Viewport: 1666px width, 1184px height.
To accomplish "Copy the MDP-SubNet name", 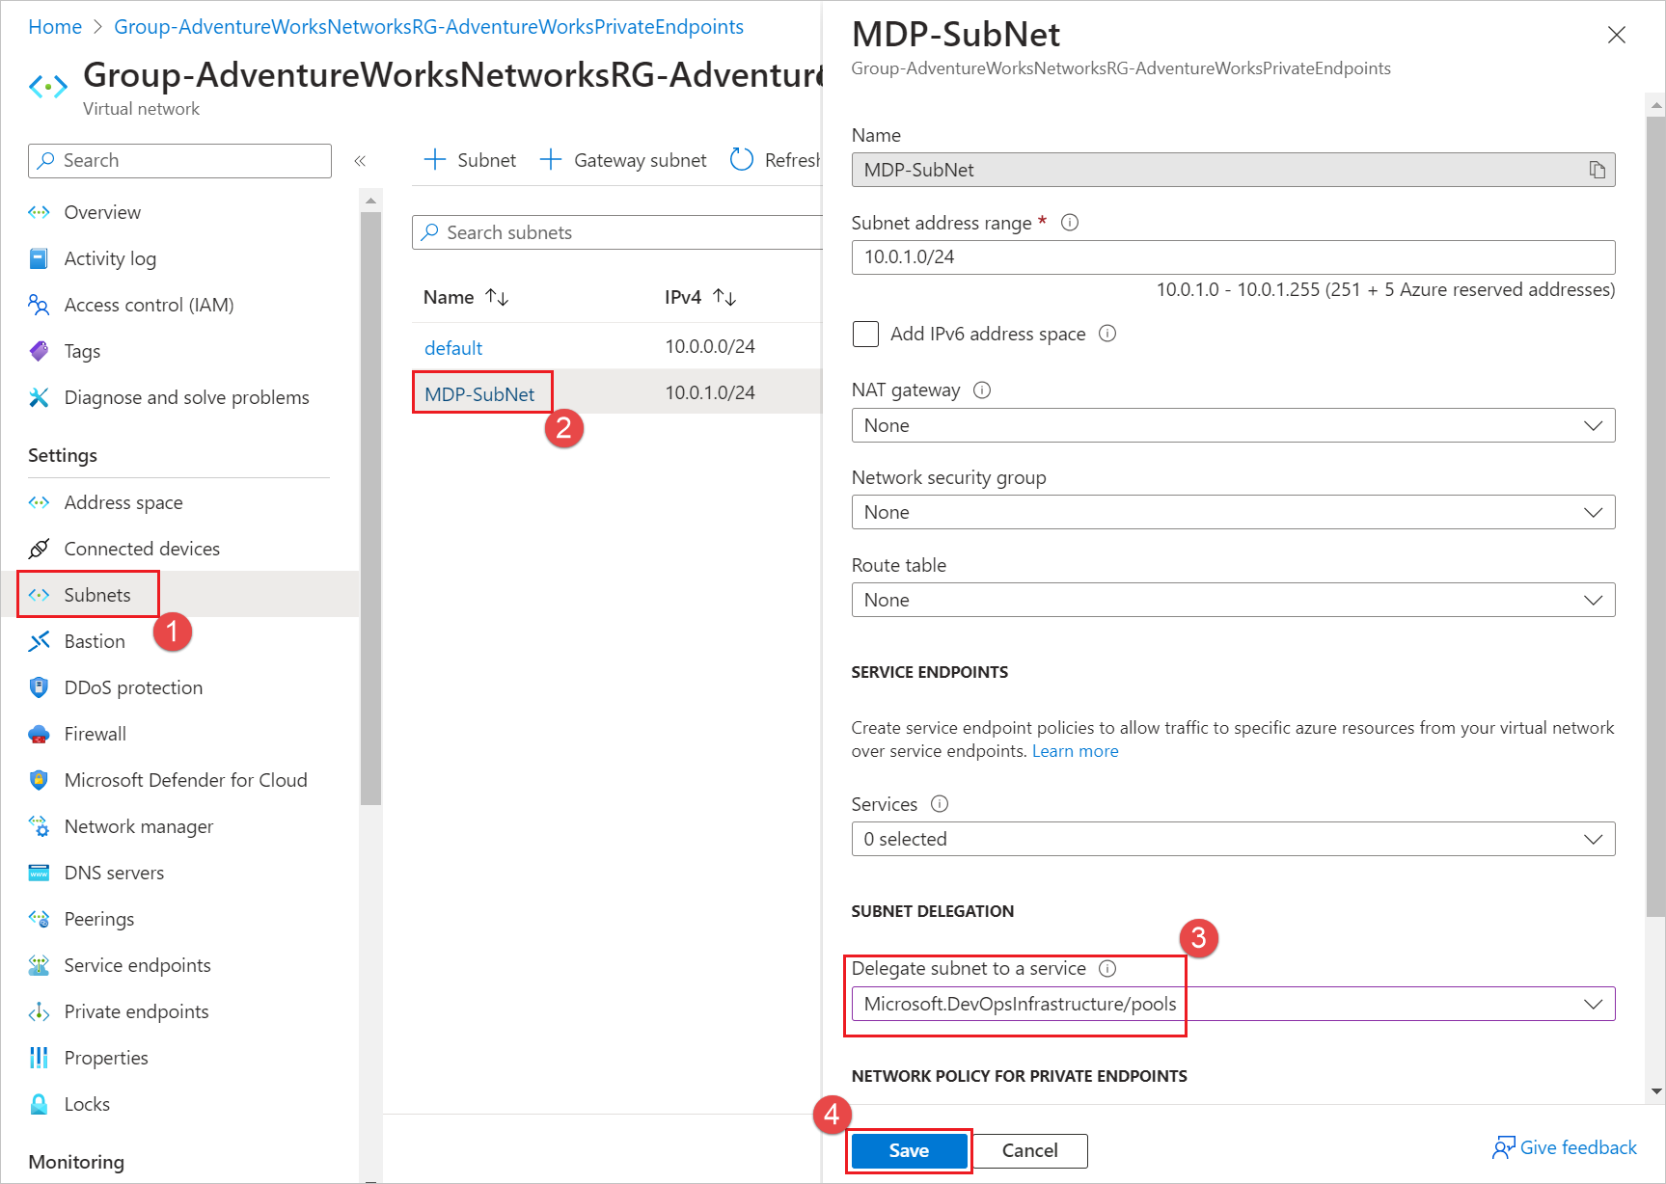I will (1597, 169).
